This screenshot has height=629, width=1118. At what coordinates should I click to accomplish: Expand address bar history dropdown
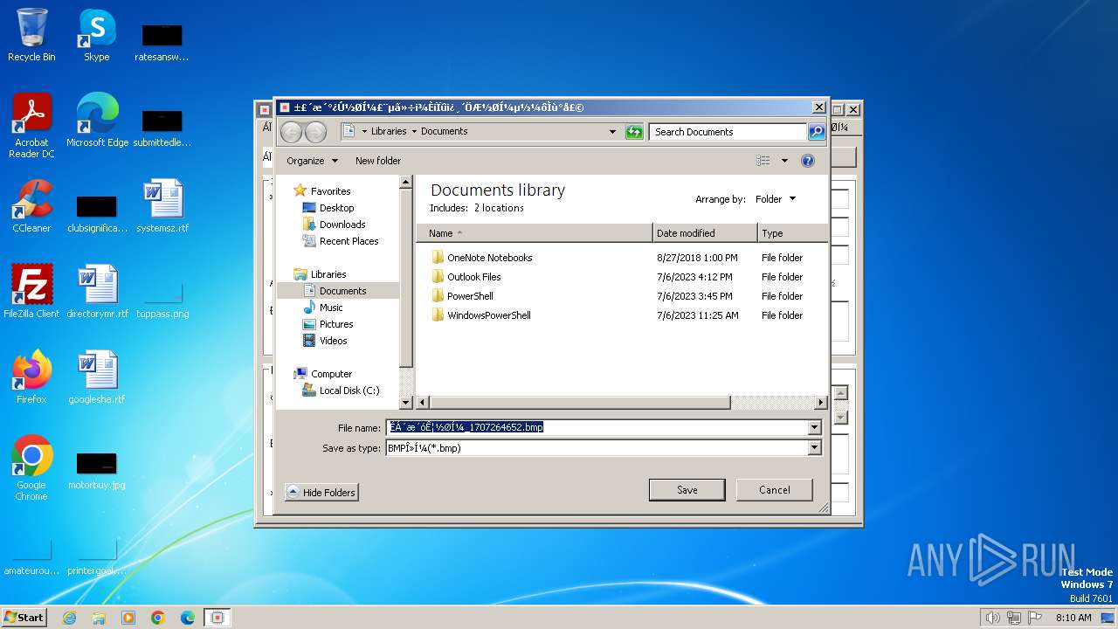pos(612,132)
